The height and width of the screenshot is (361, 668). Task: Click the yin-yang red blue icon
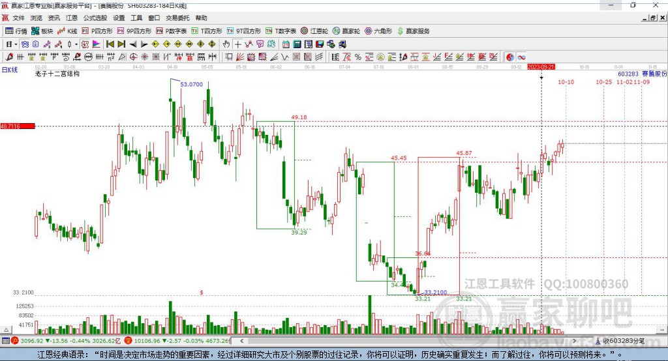(510, 57)
